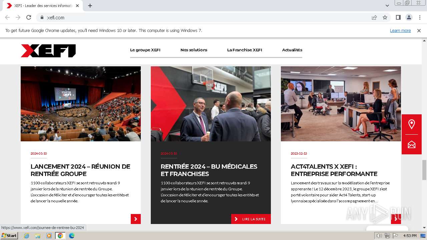Open the network tray icon
The image size is (427, 240).
pyautogui.click(x=387, y=236)
